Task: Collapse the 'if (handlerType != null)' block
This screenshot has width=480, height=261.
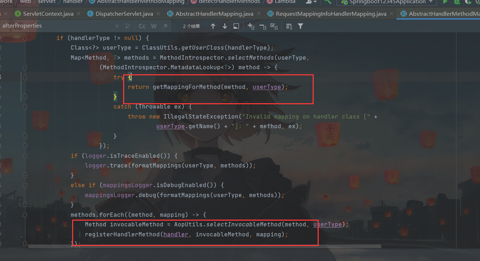Action: 25,38
